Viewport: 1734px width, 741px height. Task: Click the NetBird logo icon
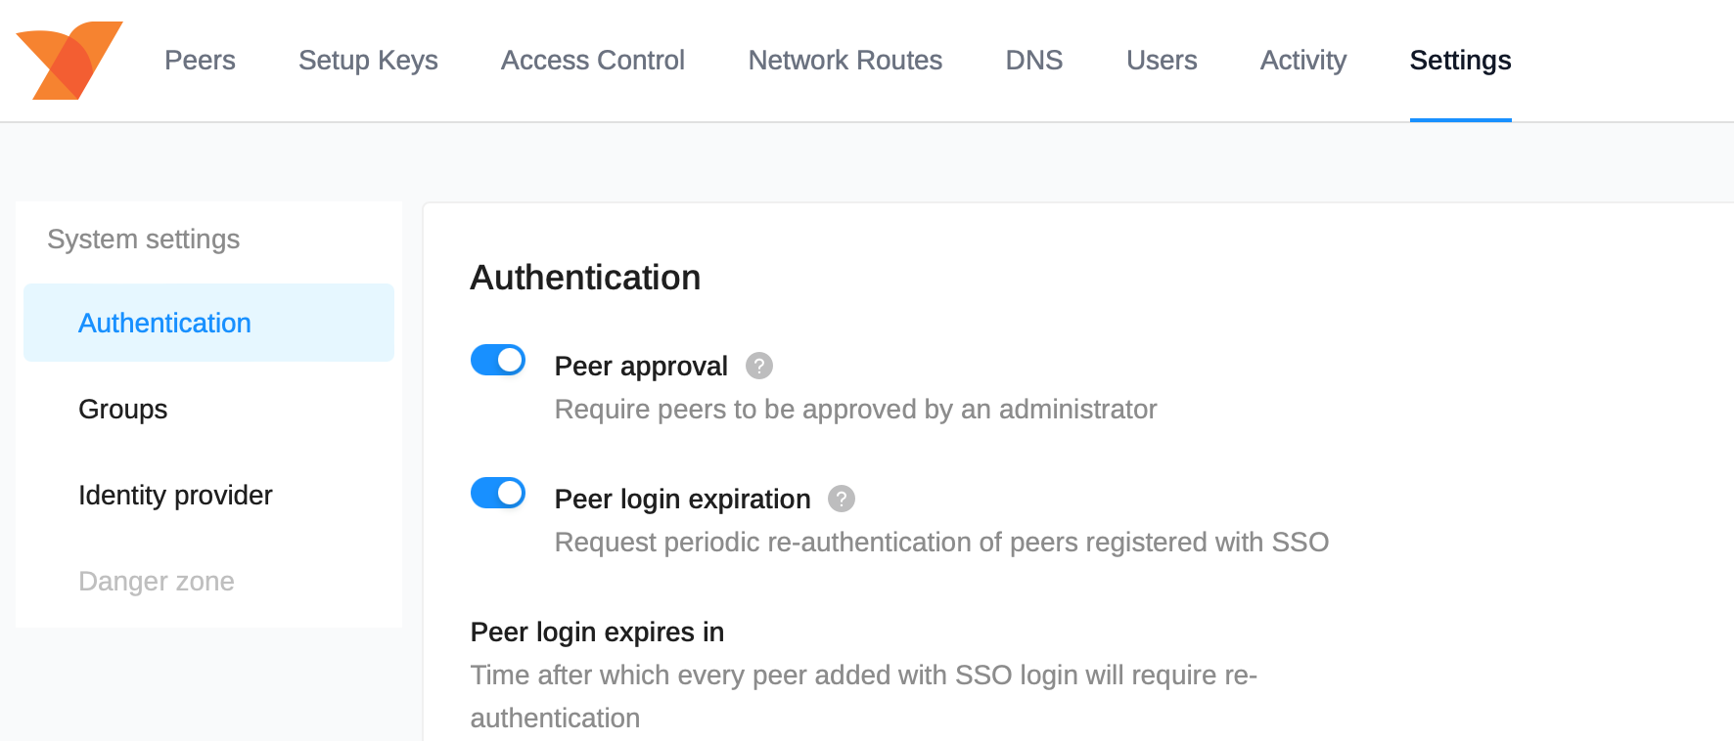(x=68, y=61)
